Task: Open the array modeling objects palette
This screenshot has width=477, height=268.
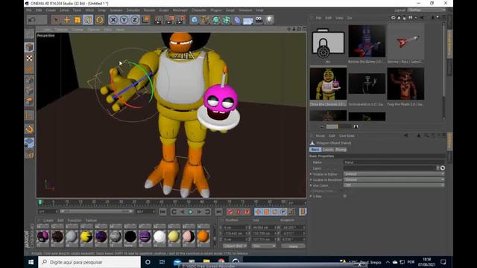Action: click(227, 20)
